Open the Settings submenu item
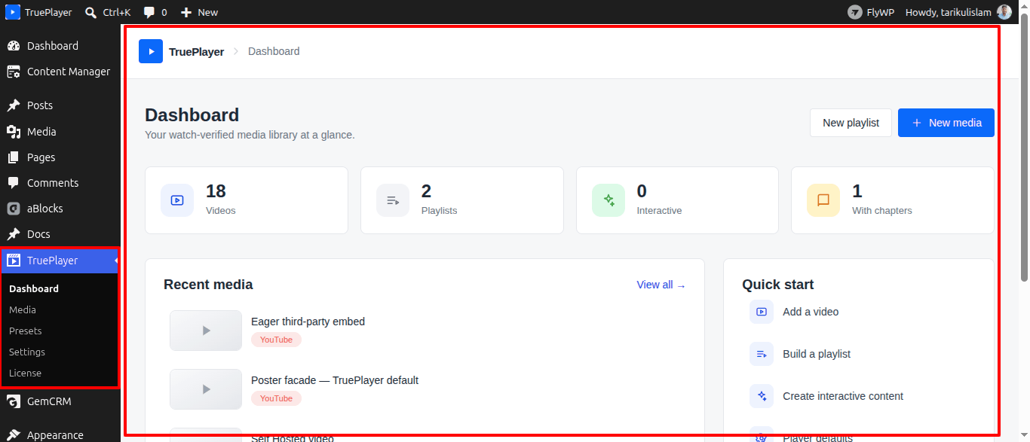 coord(27,352)
